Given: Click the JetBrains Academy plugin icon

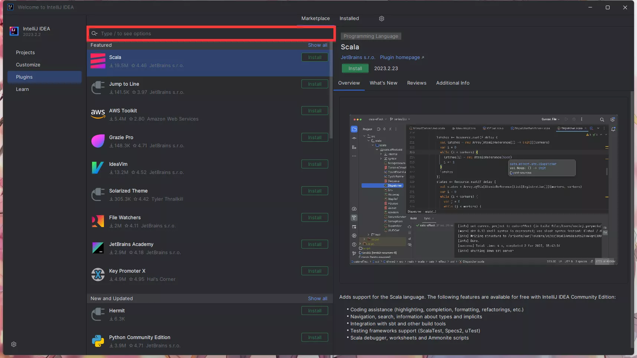Looking at the screenshot, I should click(98, 248).
